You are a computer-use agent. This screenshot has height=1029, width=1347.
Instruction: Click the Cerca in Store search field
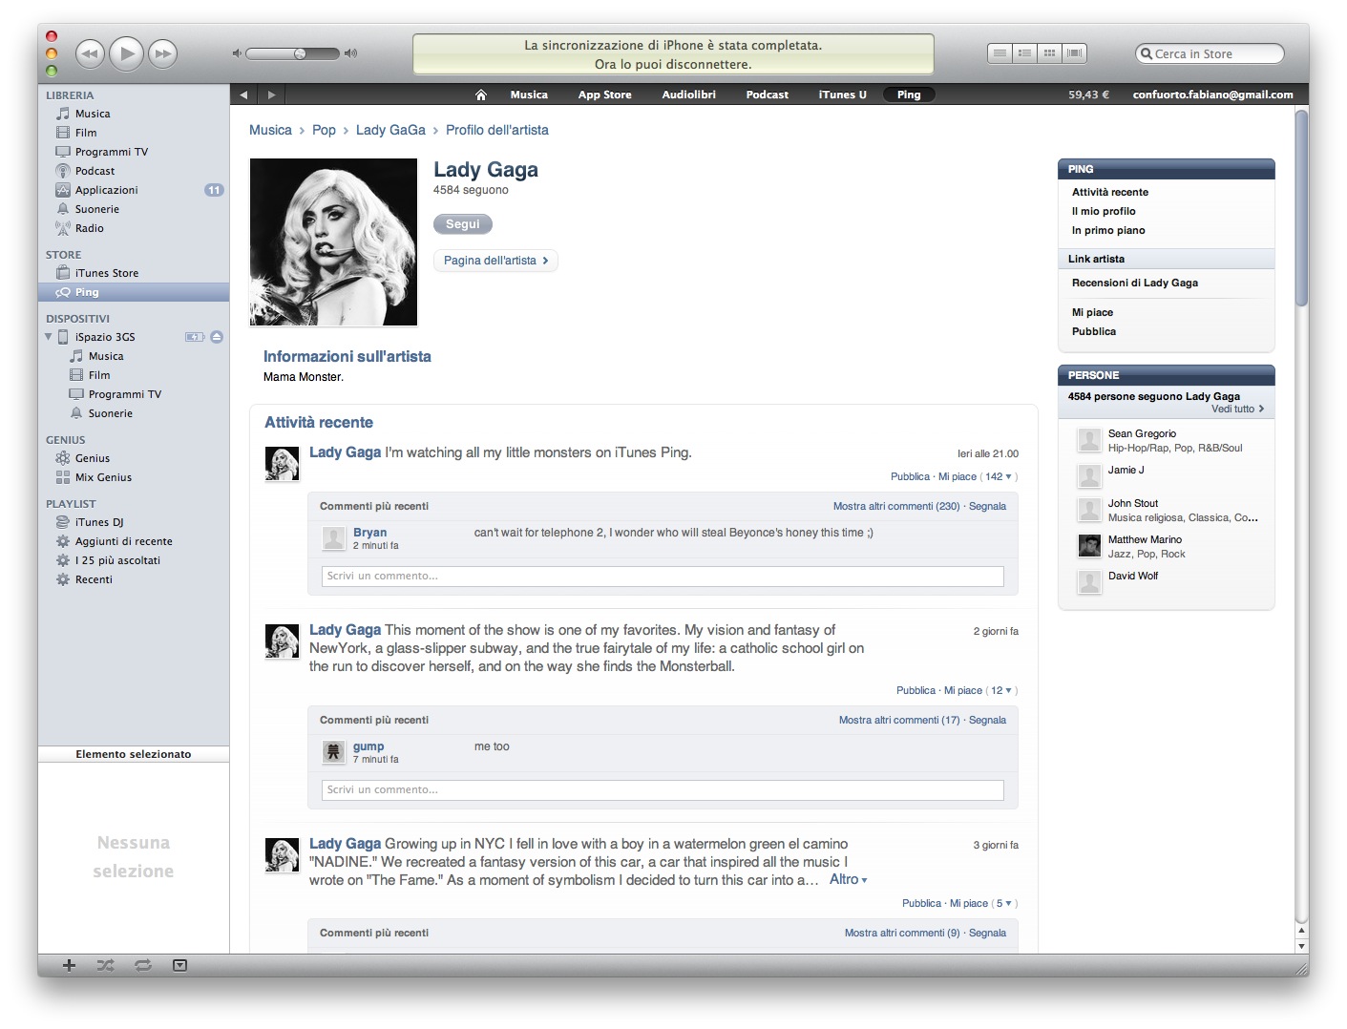click(1210, 53)
